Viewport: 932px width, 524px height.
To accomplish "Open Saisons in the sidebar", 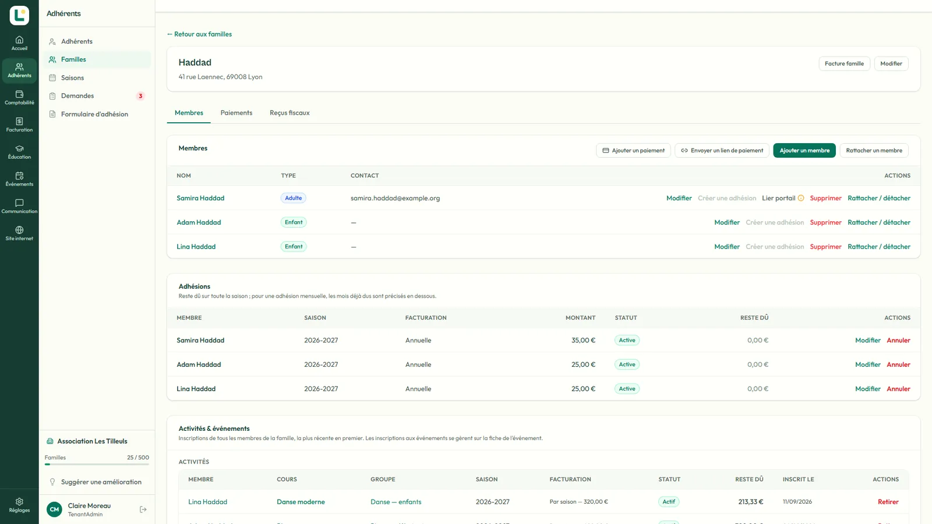I will [x=97, y=77].
